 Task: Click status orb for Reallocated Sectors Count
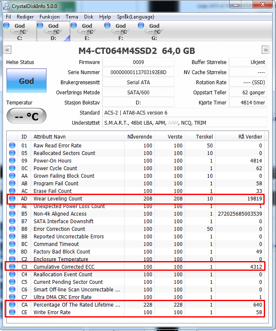tap(12, 153)
